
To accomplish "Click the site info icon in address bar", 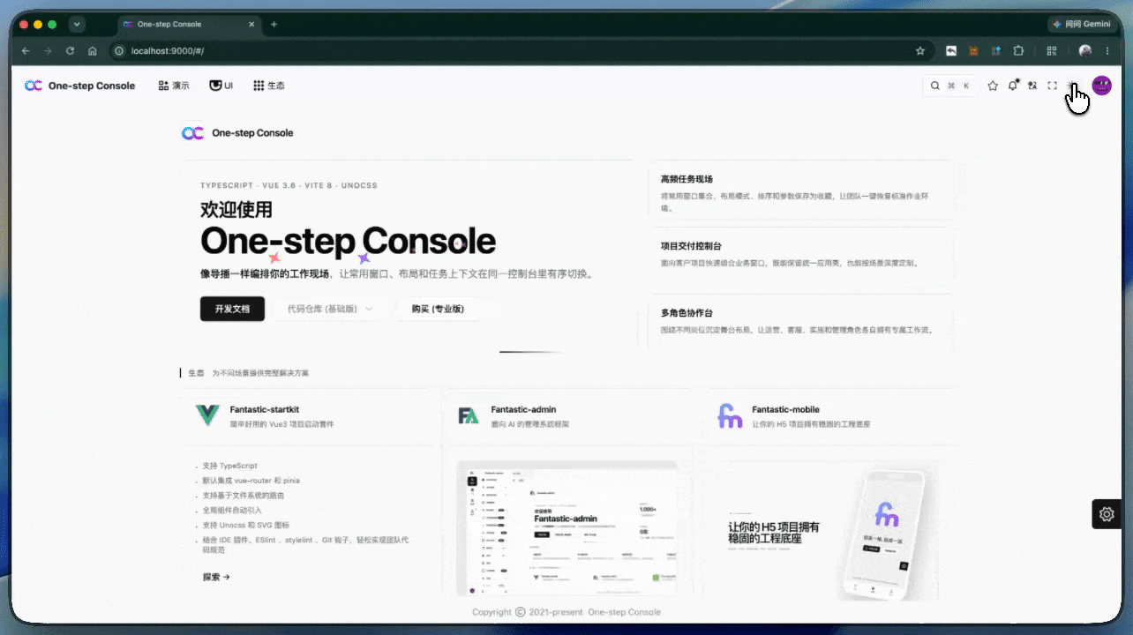I will click(x=119, y=51).
